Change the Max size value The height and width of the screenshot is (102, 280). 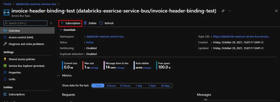94,68
